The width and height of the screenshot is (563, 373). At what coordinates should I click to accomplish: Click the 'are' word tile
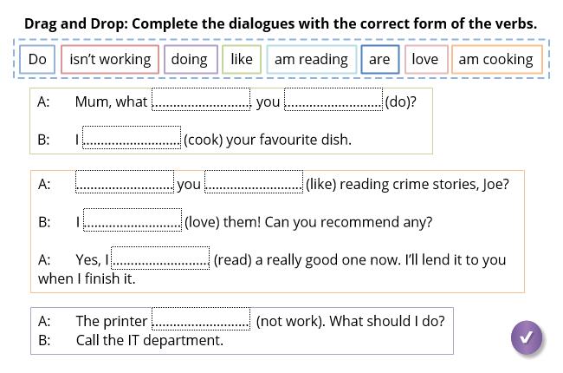[x=380, y=59]
